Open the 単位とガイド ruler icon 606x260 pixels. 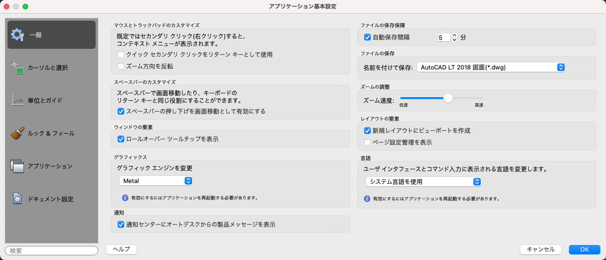coord(17,100)
